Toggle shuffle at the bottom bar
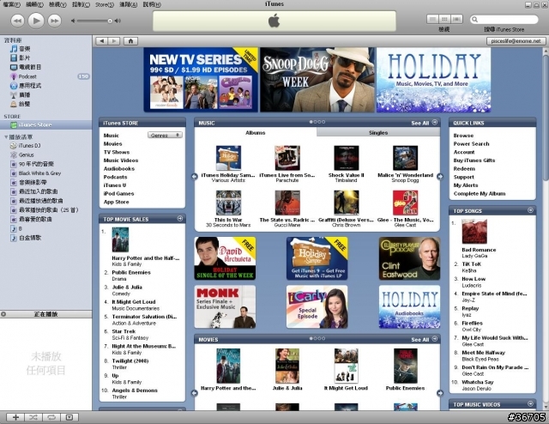The image size is (549, 424). 33,417
